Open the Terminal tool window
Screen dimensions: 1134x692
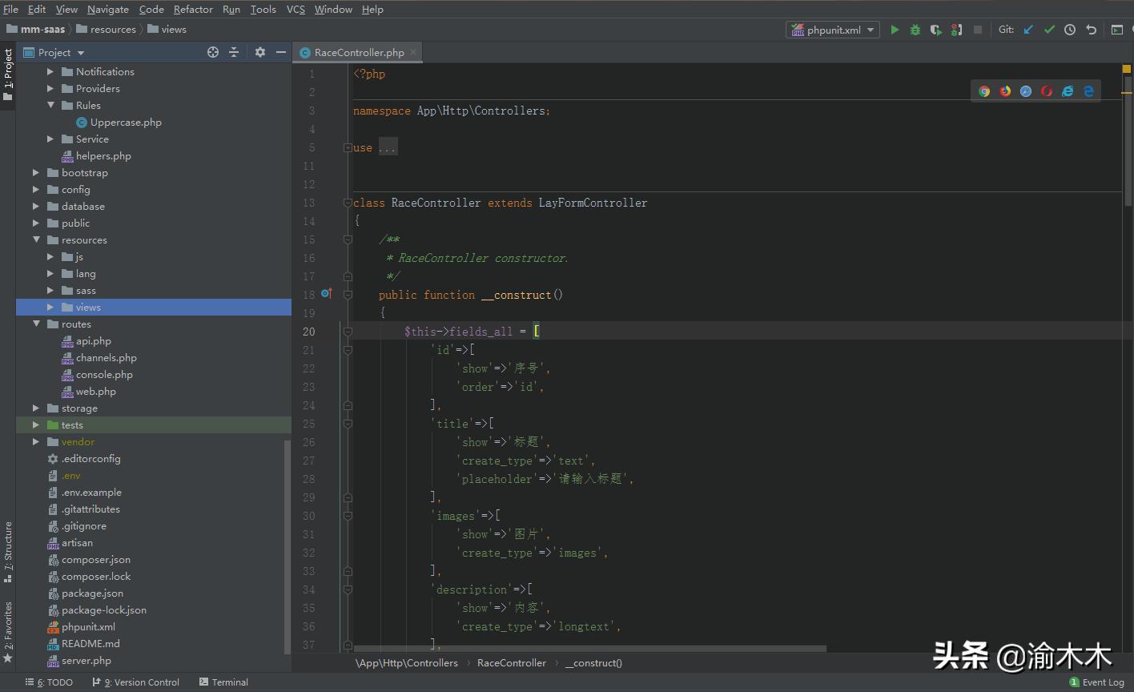(x=223, y=682)
